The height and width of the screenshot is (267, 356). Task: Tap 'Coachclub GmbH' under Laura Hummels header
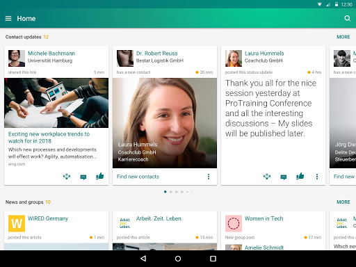(264, 60)
